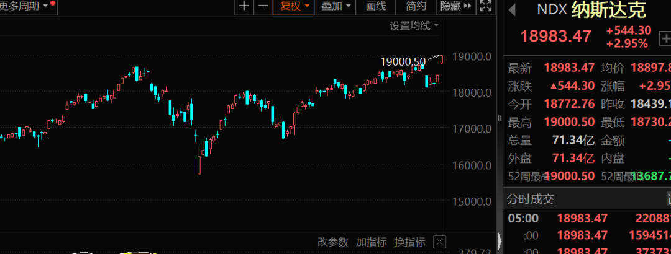Image resolution: width=671 pixels, height=254 pixels.
Task: Click 换指标 to switch indicator
Action: 410,242
